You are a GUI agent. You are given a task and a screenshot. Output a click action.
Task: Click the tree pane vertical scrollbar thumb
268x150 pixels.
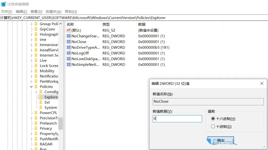click(x=60, y=123)
